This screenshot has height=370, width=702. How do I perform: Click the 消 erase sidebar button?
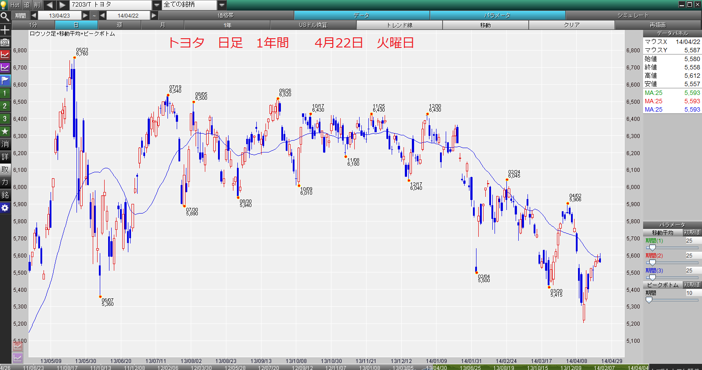pyautogui.click(x=5, y=144)
